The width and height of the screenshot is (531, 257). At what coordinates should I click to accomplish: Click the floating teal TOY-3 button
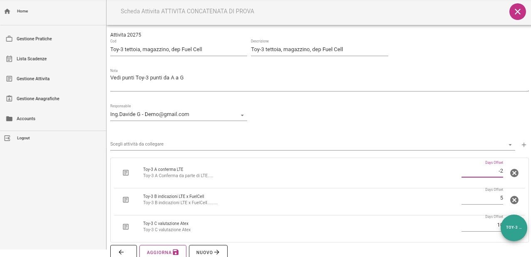click(514, 228)
